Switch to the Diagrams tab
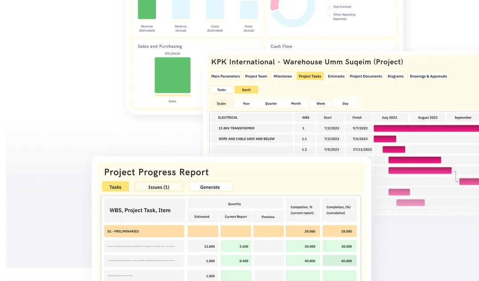479x281 pixels. (x=395, y=76)
